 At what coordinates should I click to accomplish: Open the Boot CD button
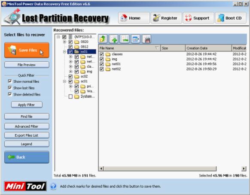[x=231, y=18]
